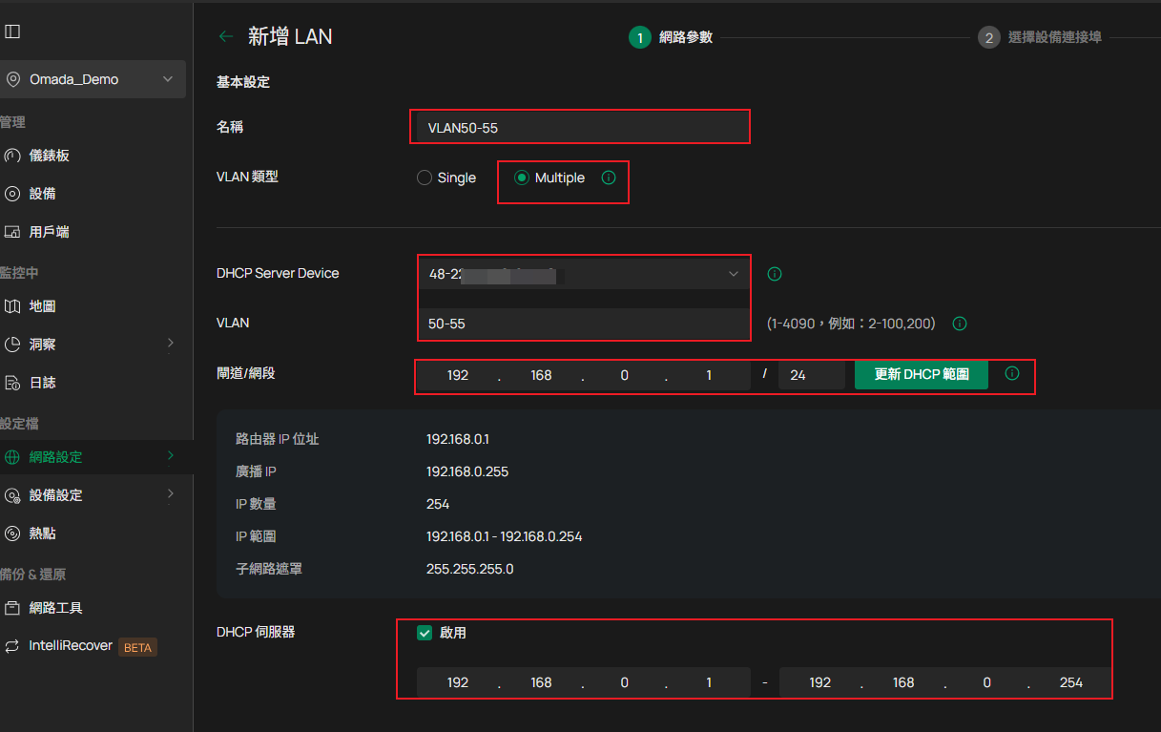
Task: Click the VLAN field showing 50-55
Action: (583, 324)
